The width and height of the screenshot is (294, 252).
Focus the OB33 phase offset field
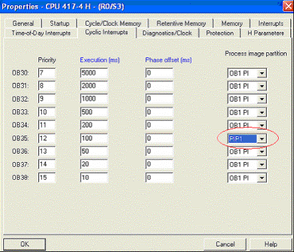pyautogui.click(x=159, y=112)
